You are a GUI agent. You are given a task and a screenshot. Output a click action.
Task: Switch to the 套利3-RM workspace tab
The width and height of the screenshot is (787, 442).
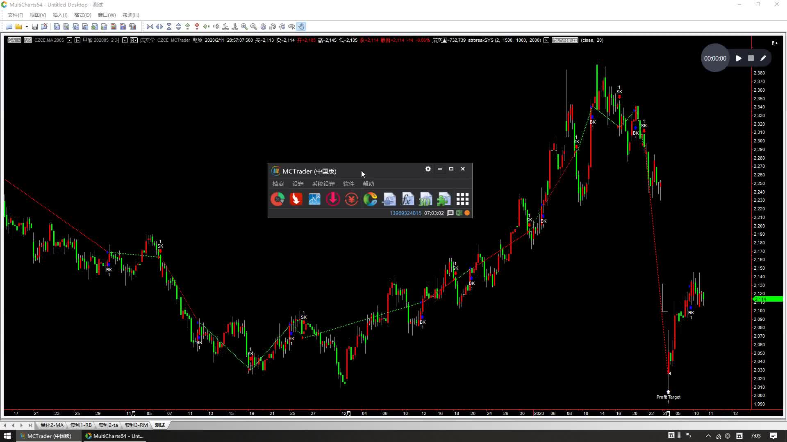point(136,425)
